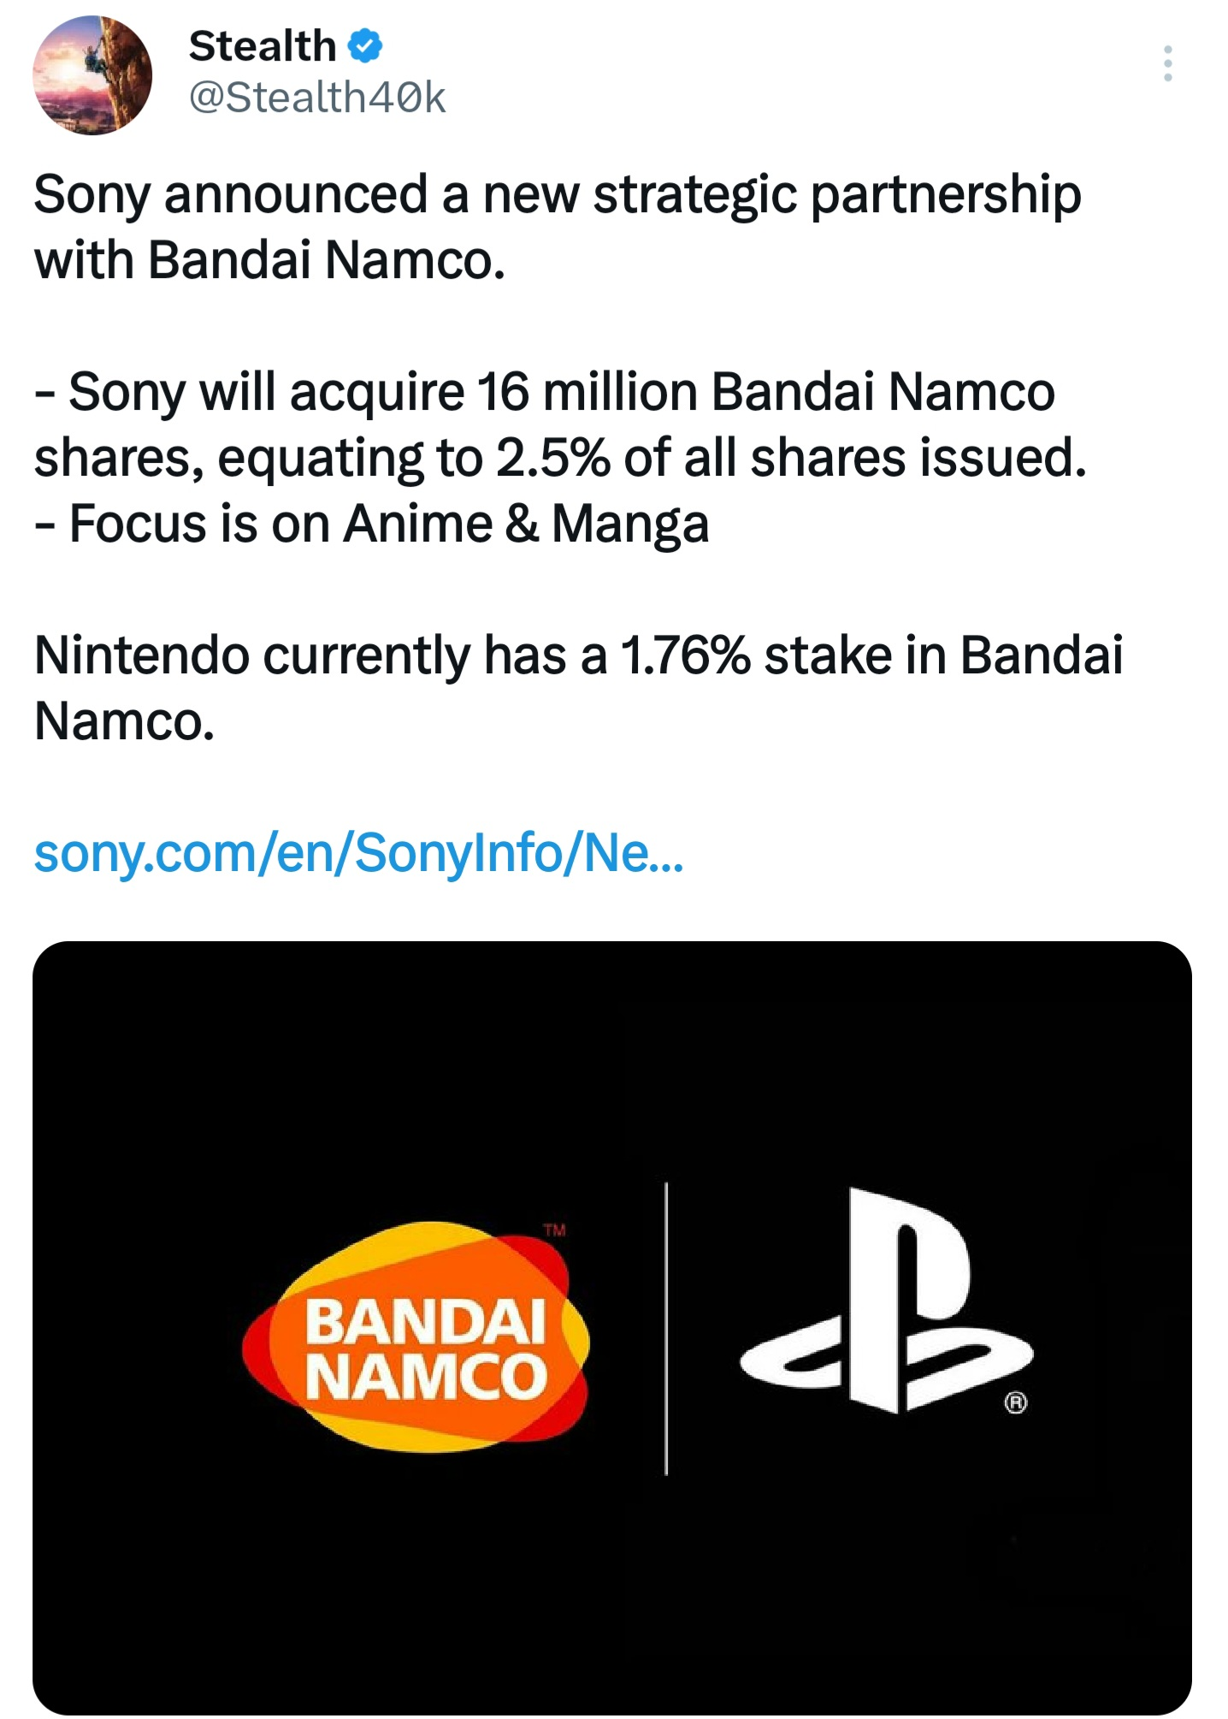
Task: Click the blue verified checkmark badge
Action: click(x=366, y=46)
